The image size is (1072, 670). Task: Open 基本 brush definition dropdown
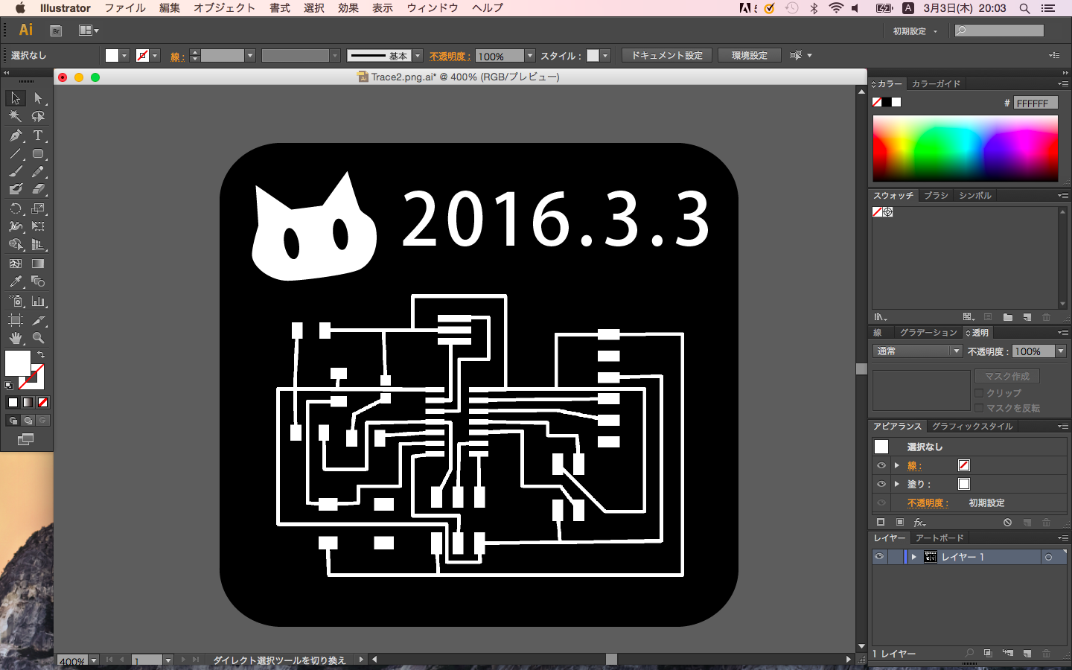coord(418,56)
